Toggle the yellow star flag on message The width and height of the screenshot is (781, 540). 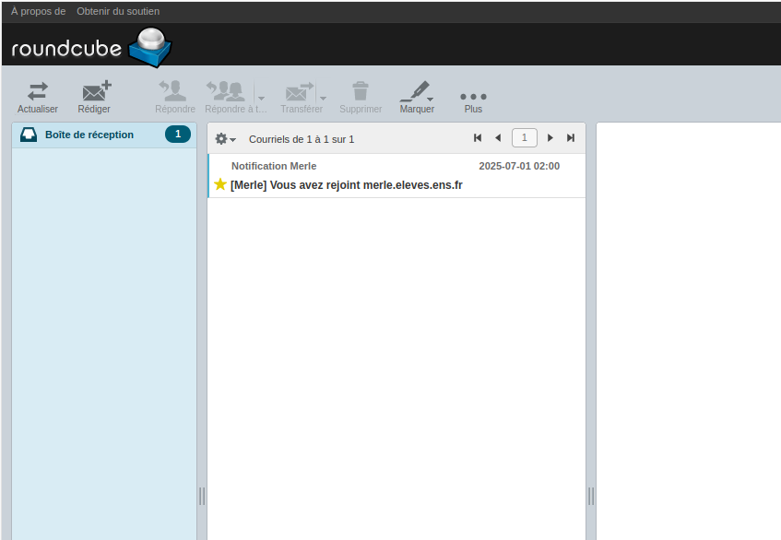[x=220, y=184]
